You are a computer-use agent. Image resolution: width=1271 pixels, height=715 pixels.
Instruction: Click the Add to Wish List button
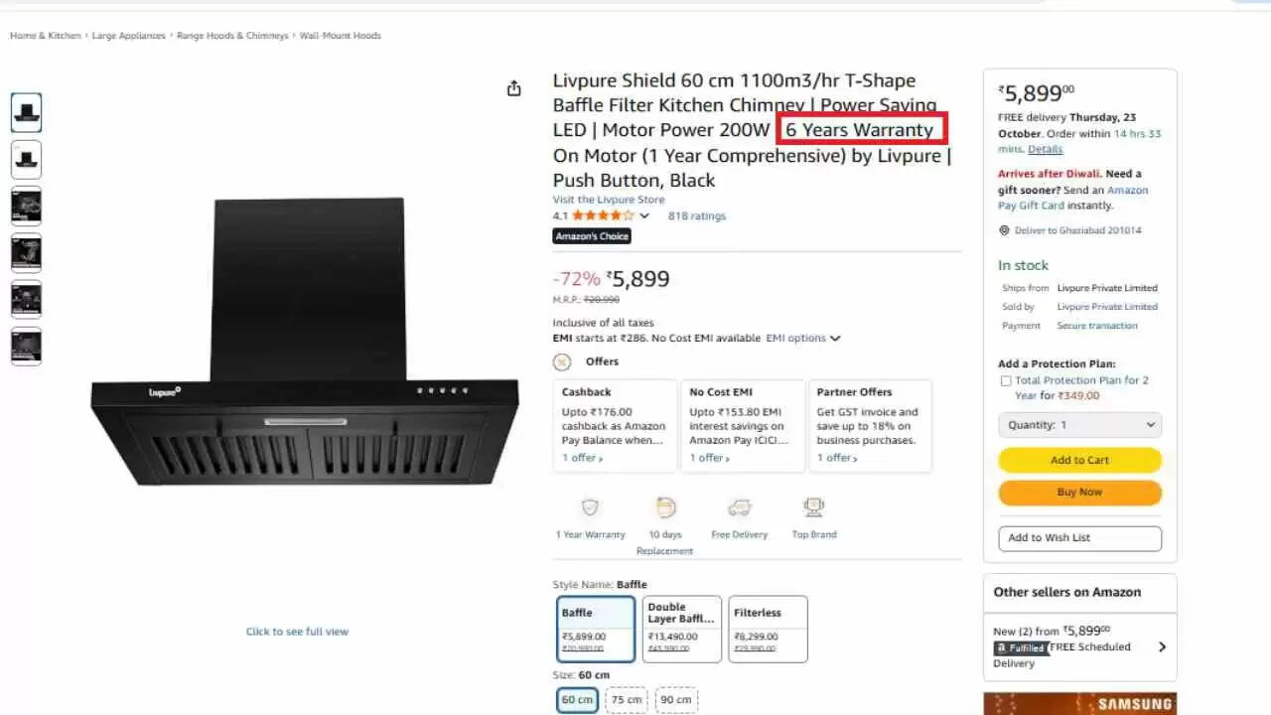pyautogui.click(x=1079, y=538)
